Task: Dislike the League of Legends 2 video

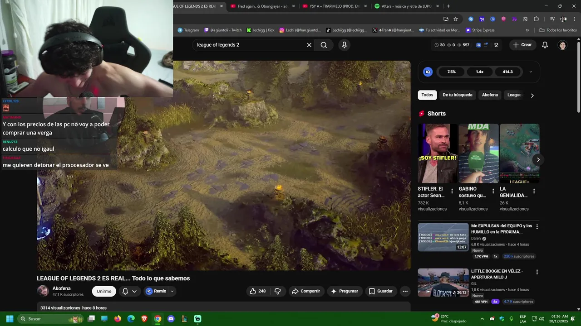Action: click(x=278, y=291)
